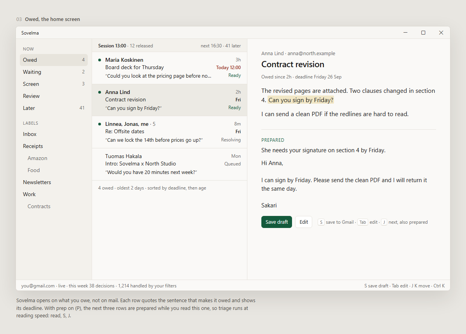This screenshot has height=334, width=466.
Task: Open the Amazon sub-label
Action: [x=54, y=158]
